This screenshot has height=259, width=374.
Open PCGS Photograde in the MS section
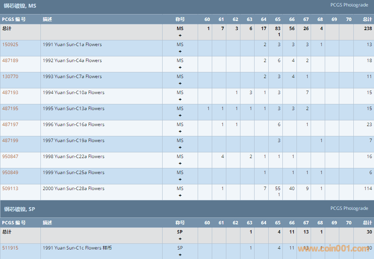point(349,5)
